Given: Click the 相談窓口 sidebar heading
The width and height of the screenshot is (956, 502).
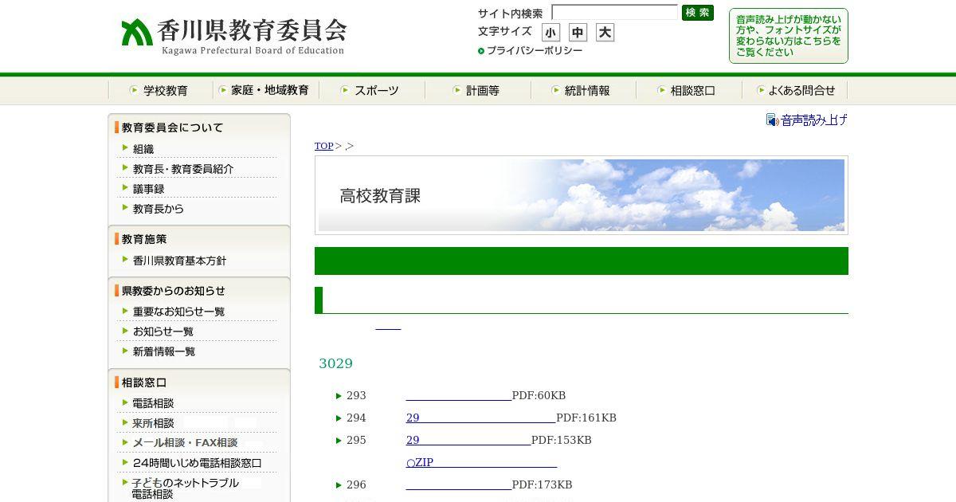Looking at the screenshot, I should [x=144, y=382].
